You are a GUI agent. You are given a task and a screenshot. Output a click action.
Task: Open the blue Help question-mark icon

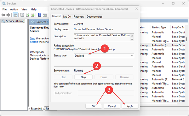point(39,15)
